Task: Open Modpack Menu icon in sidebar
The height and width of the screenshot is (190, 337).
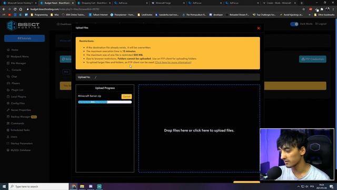Action: (x=8, y=56)
